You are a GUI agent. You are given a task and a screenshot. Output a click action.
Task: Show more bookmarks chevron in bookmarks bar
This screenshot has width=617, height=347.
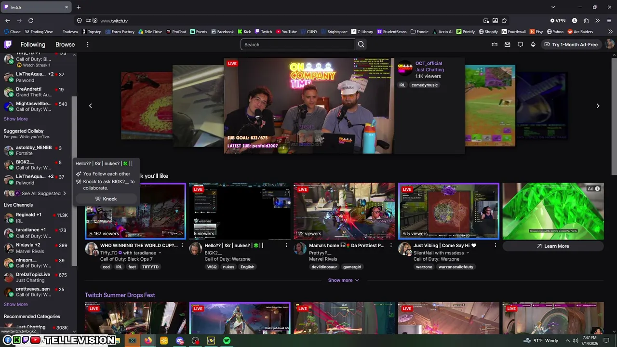coord(610,32)
